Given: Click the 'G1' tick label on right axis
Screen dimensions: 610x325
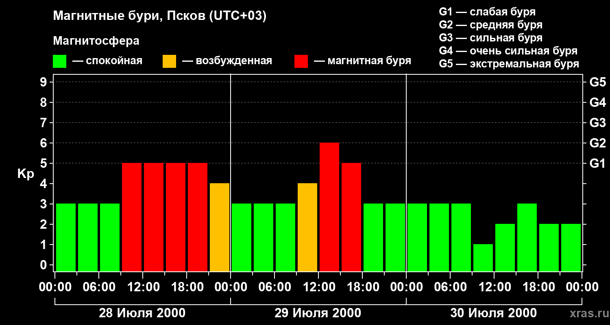Looking at the screenshot, I should click(598, 163).
